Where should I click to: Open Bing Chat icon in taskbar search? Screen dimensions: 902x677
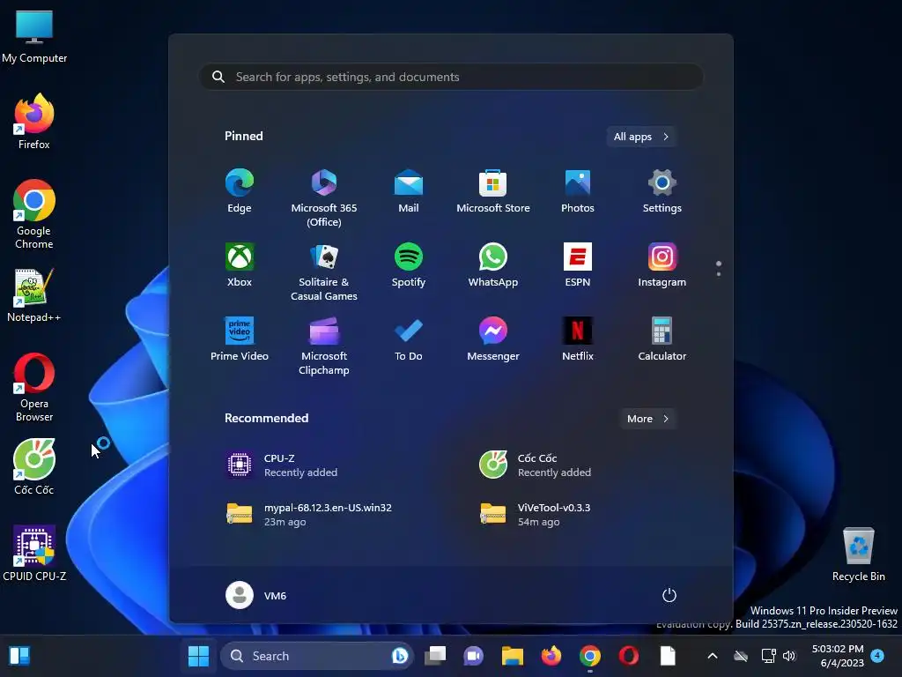[400, 656]
